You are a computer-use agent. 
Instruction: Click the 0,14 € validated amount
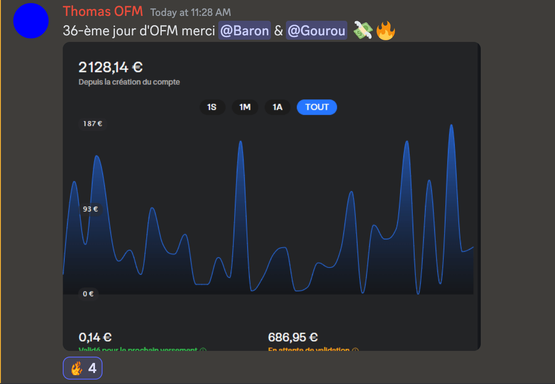(95, 337)
